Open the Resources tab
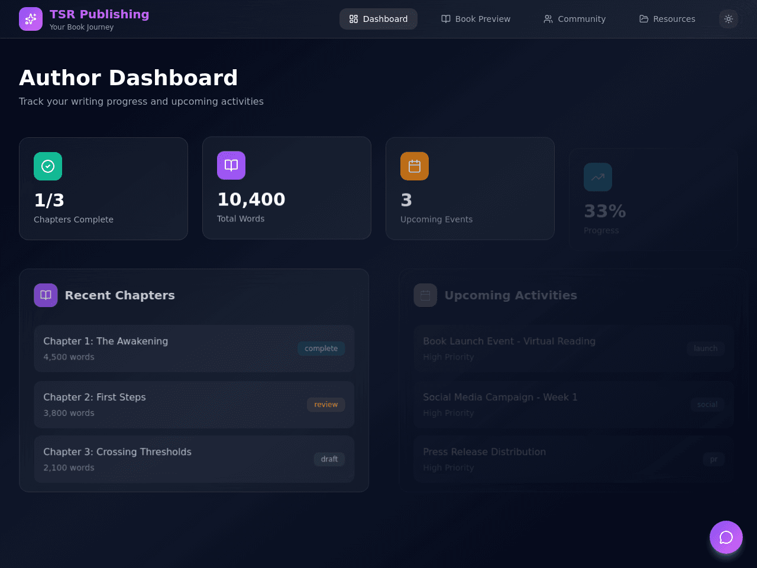This screenshot has width=757, height=568. pos(667,19)
